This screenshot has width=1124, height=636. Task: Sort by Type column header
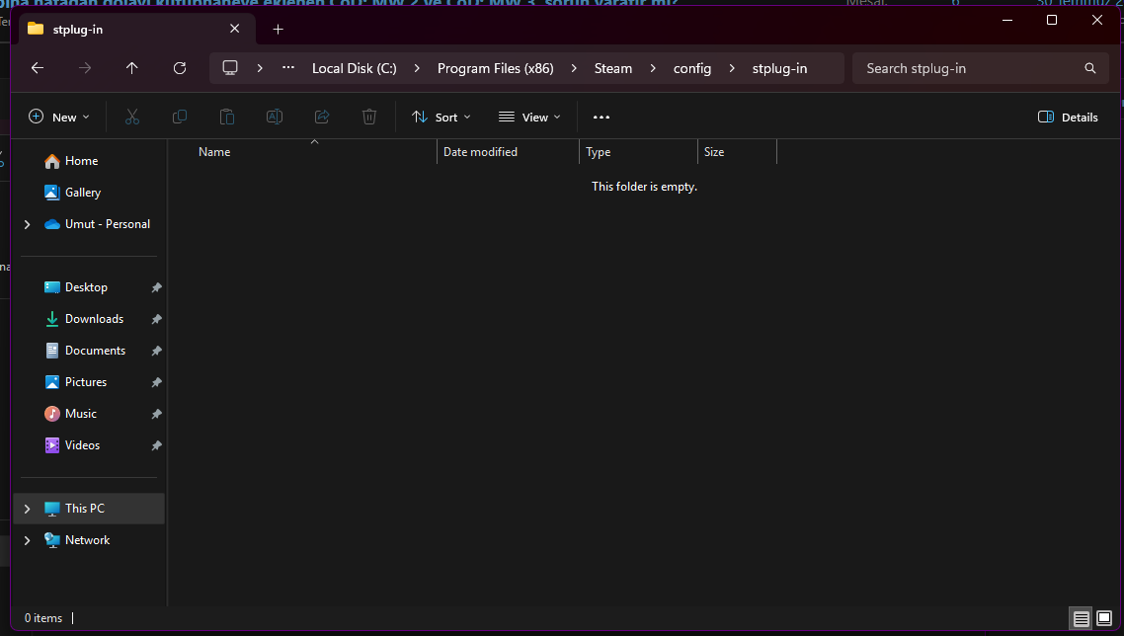click(598, 152)
